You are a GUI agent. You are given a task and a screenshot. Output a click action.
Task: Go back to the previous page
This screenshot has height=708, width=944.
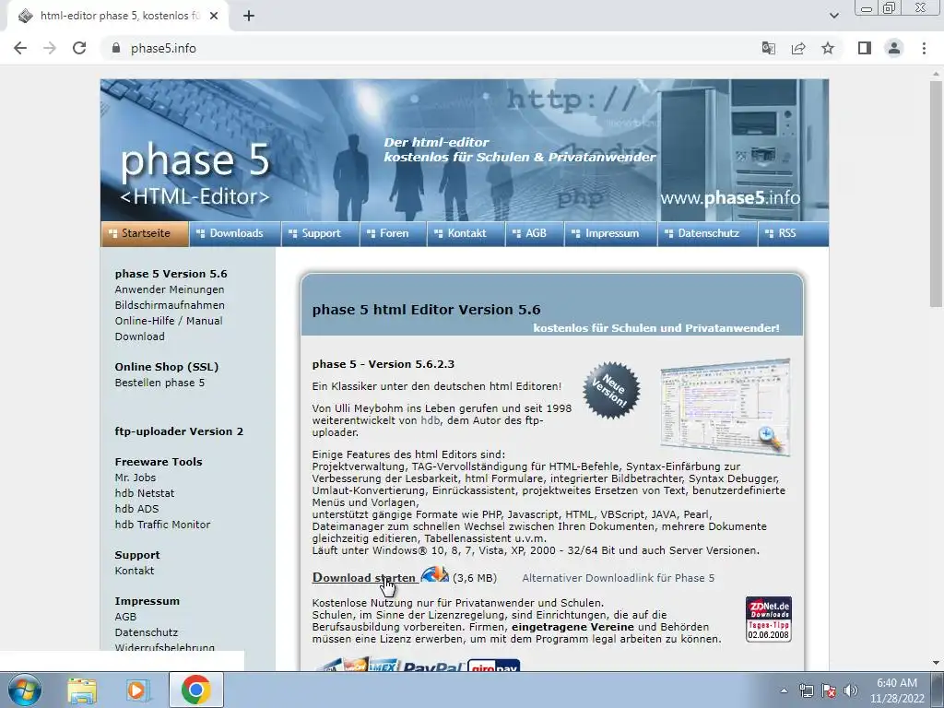click(20, 48)
